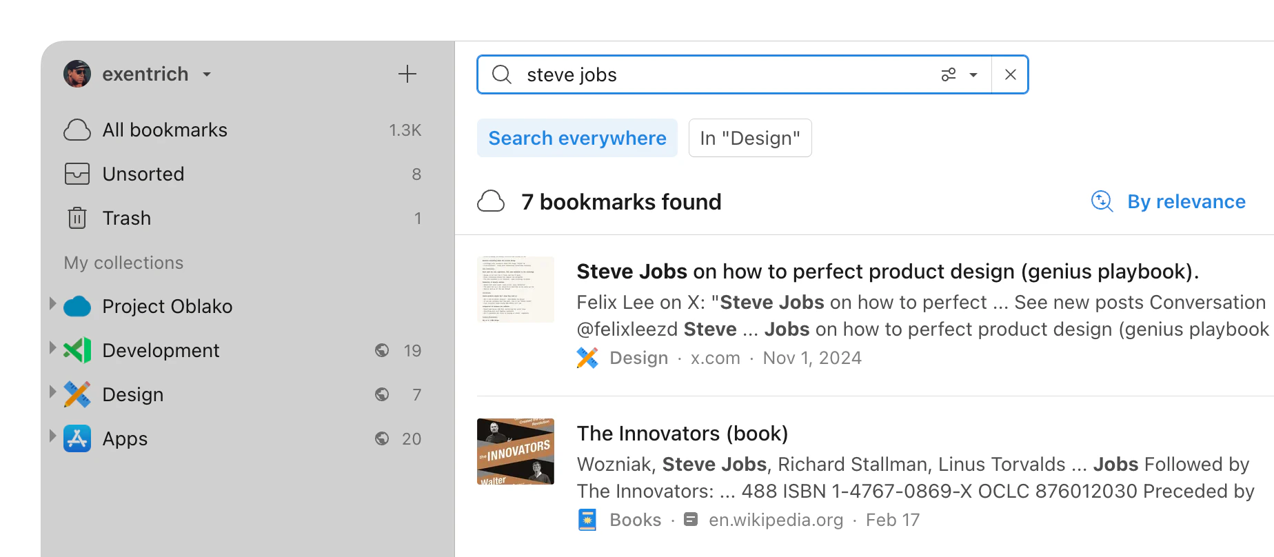Screen dimensions: 1274x557
Task: Add a new collection with the plus icon
Action: [x=407, y=74]
